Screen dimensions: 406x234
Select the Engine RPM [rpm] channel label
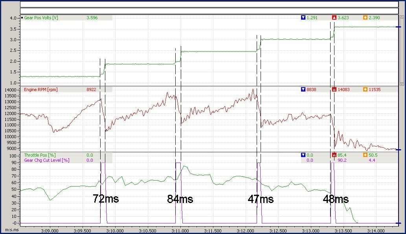(41, 90)
